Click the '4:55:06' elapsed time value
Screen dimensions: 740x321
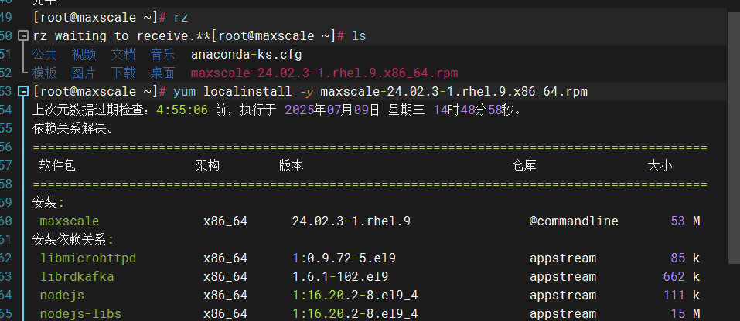point(182,110)
